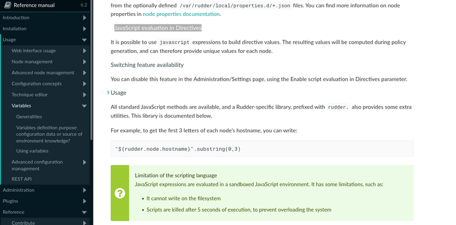Open the Using variables page
The height and width of the screenshot is (225, 456).
coord(32,151)
